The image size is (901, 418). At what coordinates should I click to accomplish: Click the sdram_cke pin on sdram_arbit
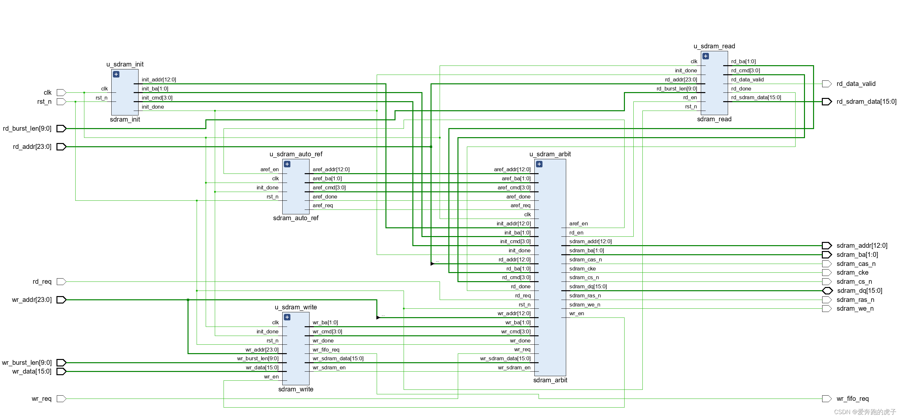click(x=582, y=269)
